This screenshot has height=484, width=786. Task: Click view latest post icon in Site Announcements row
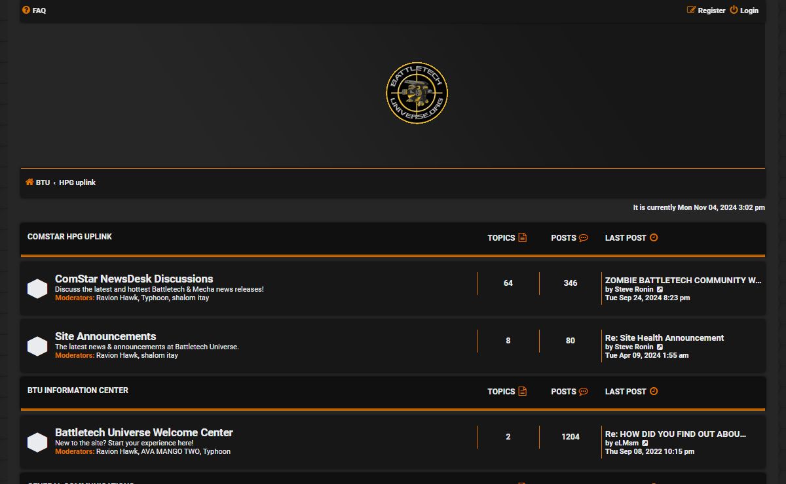click(x=660, y=347)
